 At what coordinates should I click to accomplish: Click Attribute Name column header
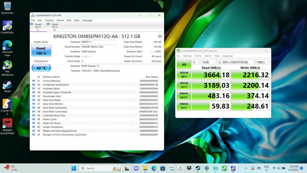(x=51, y=77)
